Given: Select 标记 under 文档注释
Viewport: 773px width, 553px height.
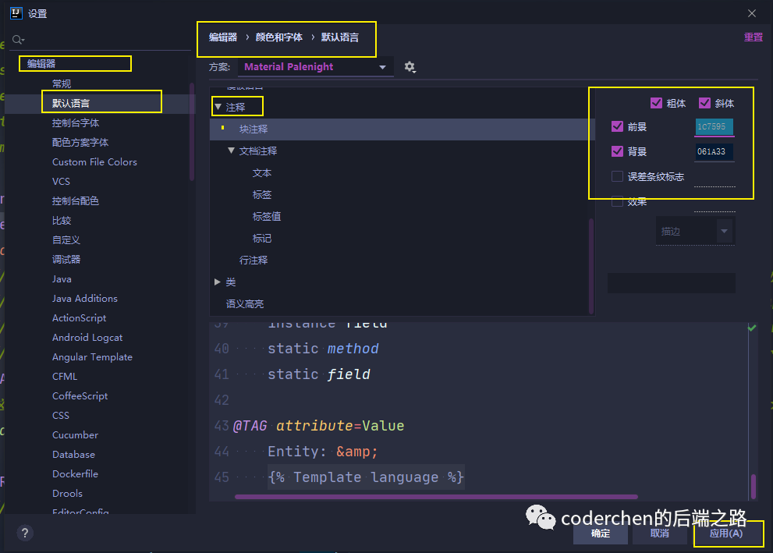Looking at the screenshot, I should (262, 239).
